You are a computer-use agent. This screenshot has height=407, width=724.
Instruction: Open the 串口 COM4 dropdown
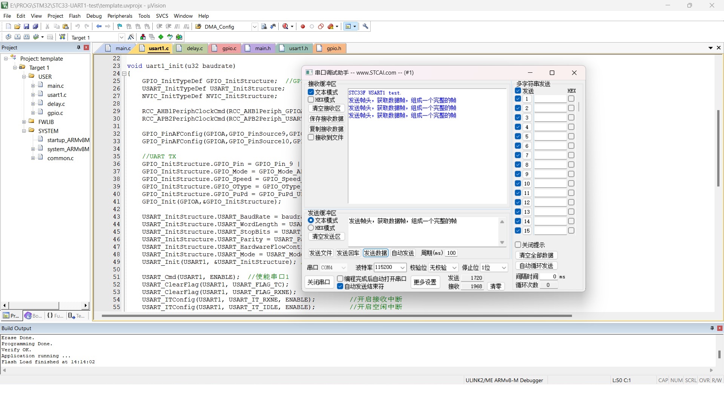[334, 268]
